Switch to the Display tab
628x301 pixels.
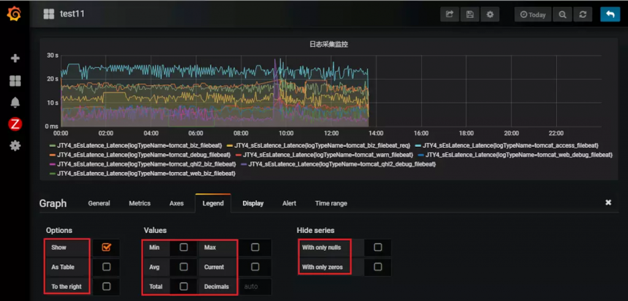tap(253, 203)
